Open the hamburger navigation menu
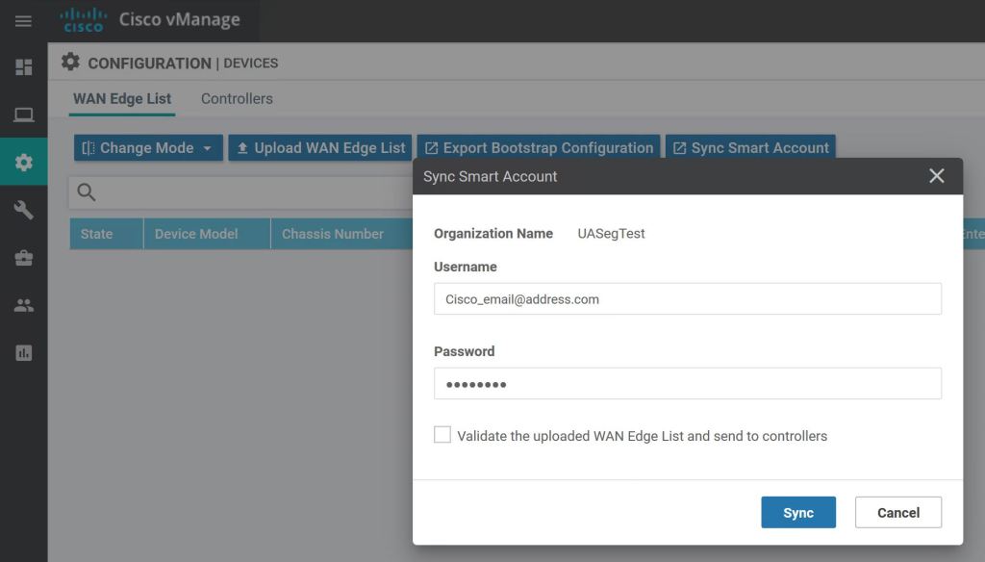The height and width of the screenshot is (562, 985). (23, 21)
